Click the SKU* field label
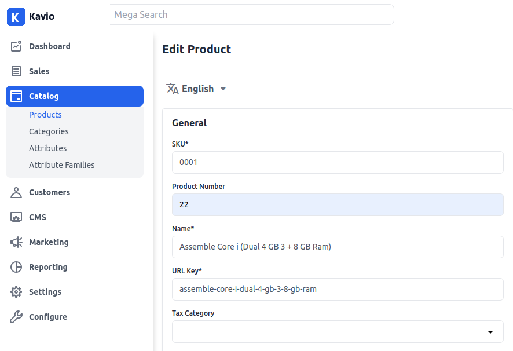 [180, 144]
